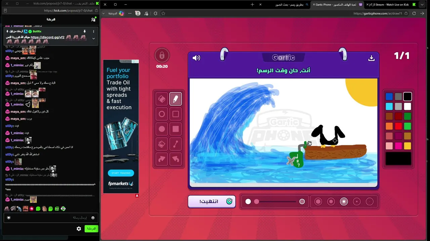Click the music note media control icon
The image size is (430, 241).
pos(146,13)
